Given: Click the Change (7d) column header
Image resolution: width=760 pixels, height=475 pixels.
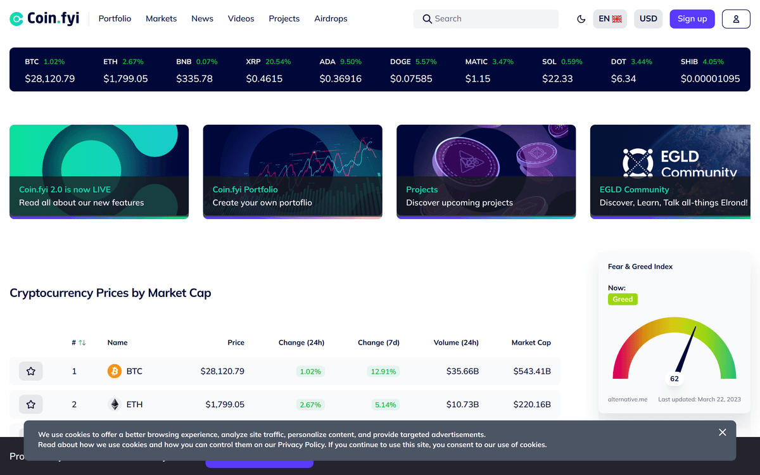Looking at the screenshot, I should (379, 343).
